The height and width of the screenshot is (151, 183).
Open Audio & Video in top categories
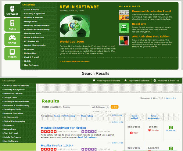point(32,10)
